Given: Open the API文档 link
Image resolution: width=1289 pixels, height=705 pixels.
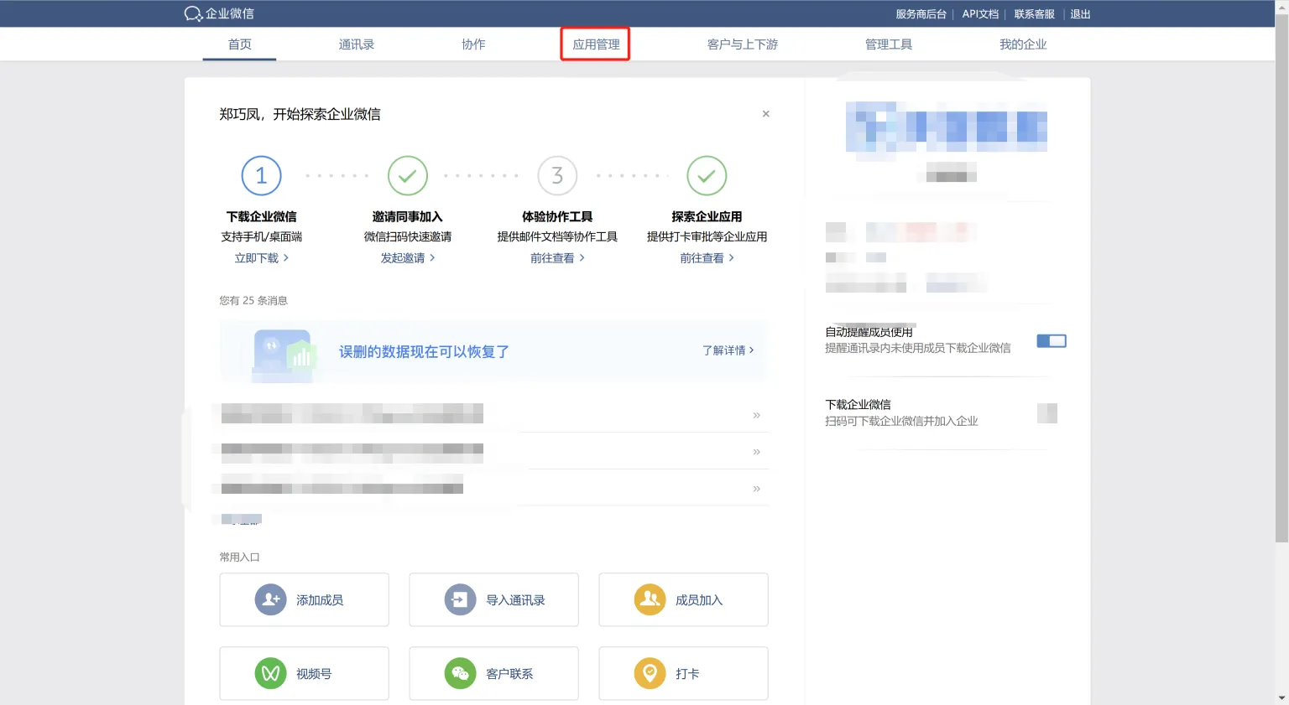Looking at the screenshot, I should pyautogui.click(x=980, y=14).
